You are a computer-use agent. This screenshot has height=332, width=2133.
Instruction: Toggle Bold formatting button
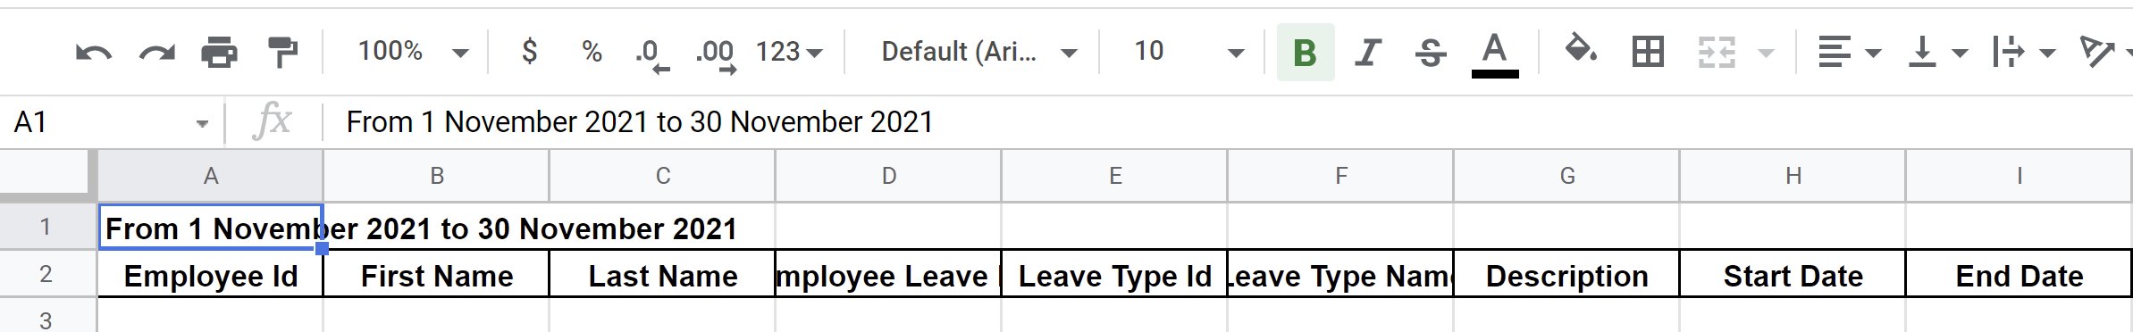pos(1306,53)
